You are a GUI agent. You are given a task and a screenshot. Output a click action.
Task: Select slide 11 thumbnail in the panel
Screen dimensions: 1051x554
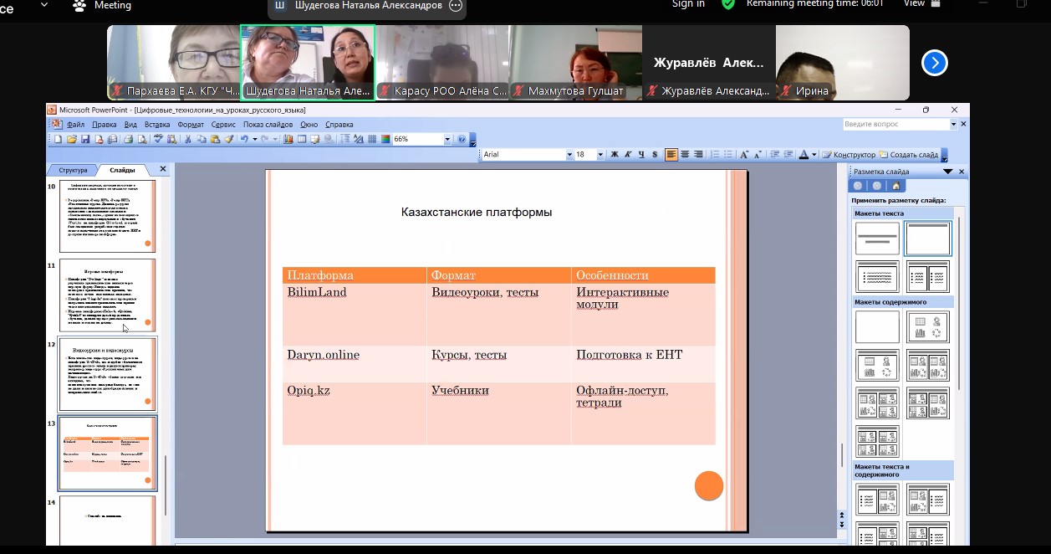[x=107, y=295]
